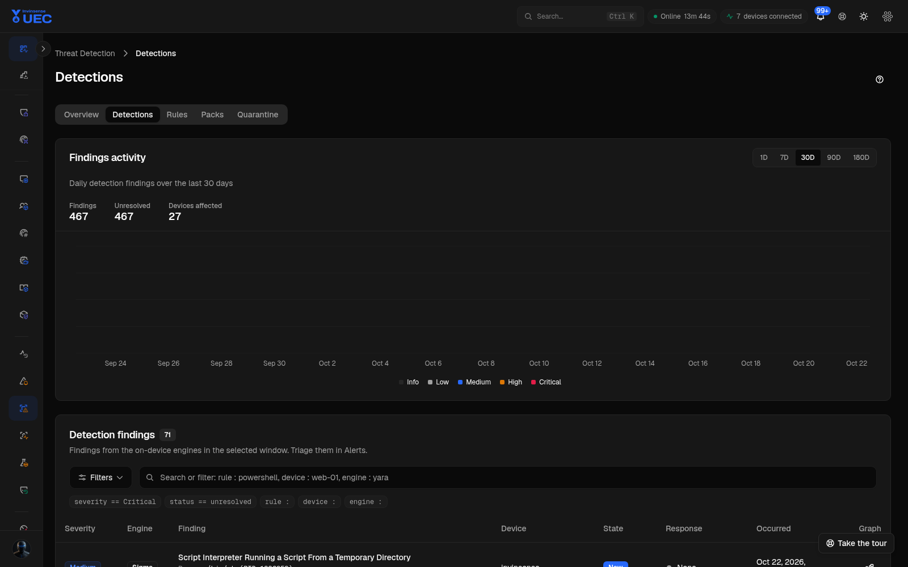The height and width of the screenshot is (567, 908).
Task: Toggle the light/dark theme sun icon
Action: click(864, 16)
